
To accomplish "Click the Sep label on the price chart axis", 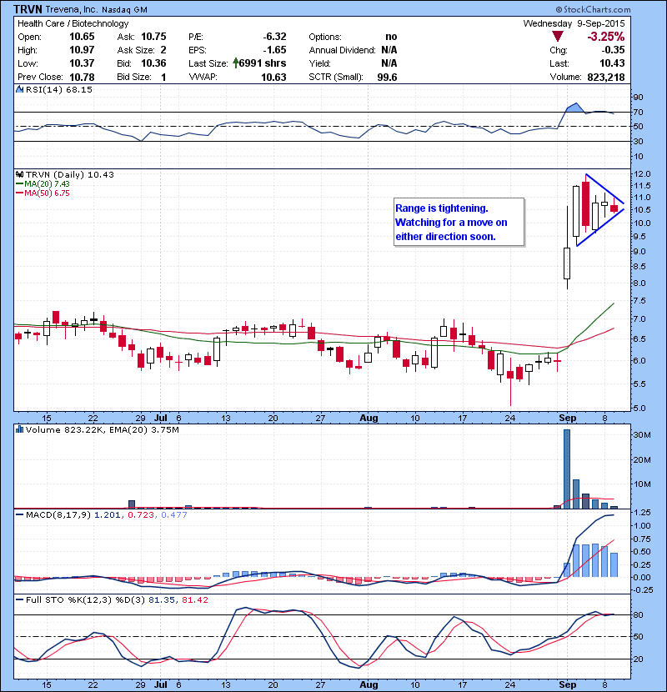I will click(x=567, y=418).
